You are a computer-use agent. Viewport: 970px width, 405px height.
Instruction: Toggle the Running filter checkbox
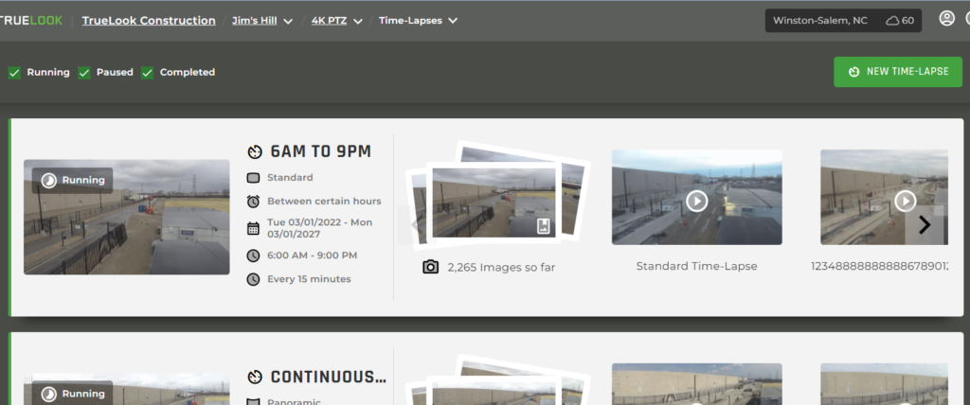14,73
